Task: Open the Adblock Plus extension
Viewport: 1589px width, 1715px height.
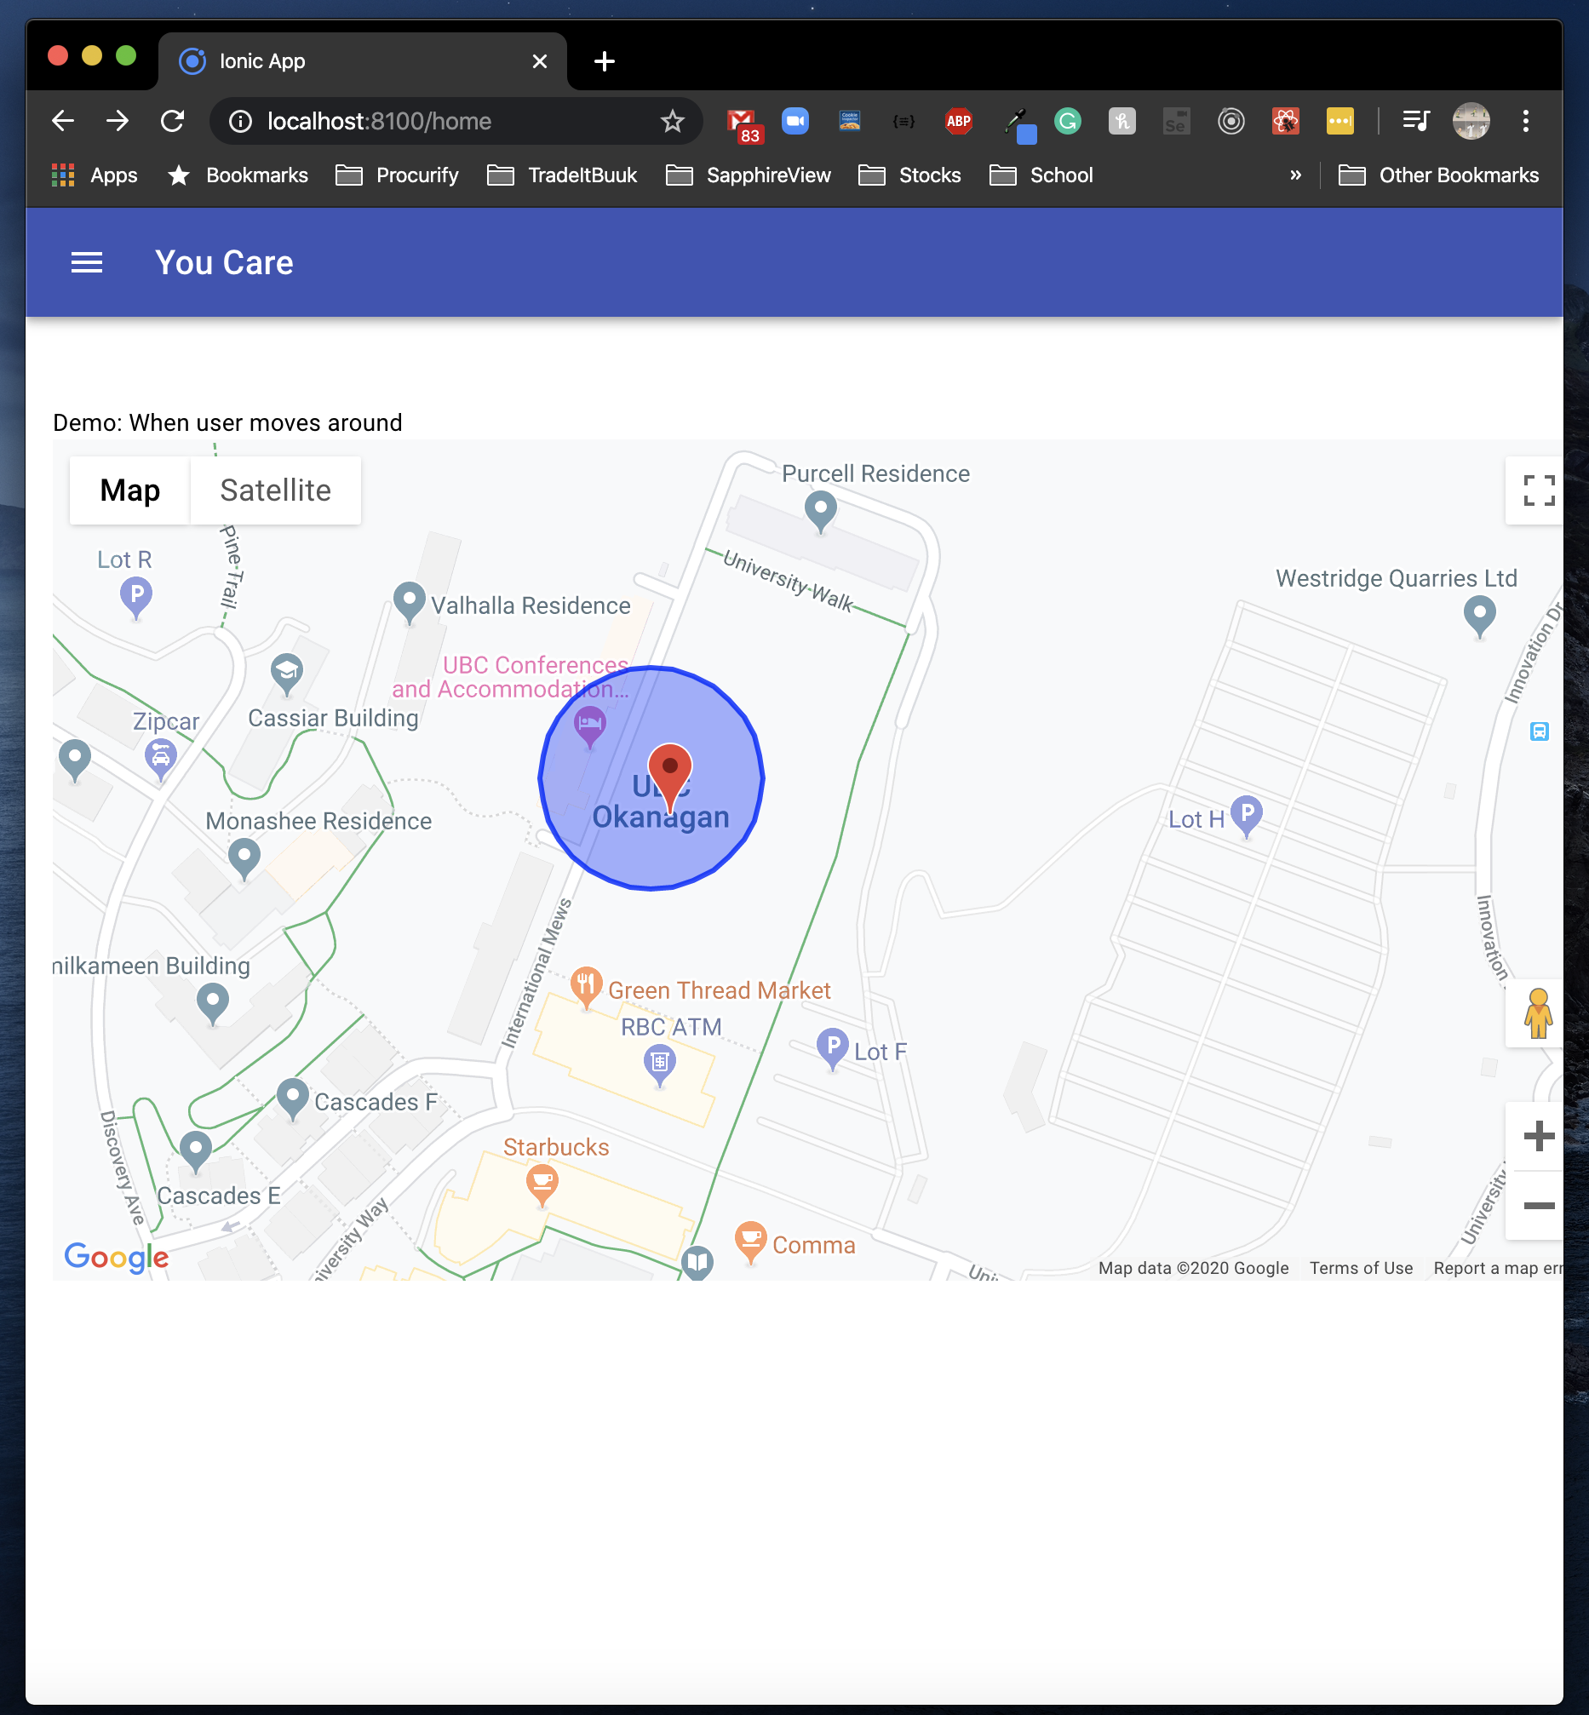Action: pos(959,121)
